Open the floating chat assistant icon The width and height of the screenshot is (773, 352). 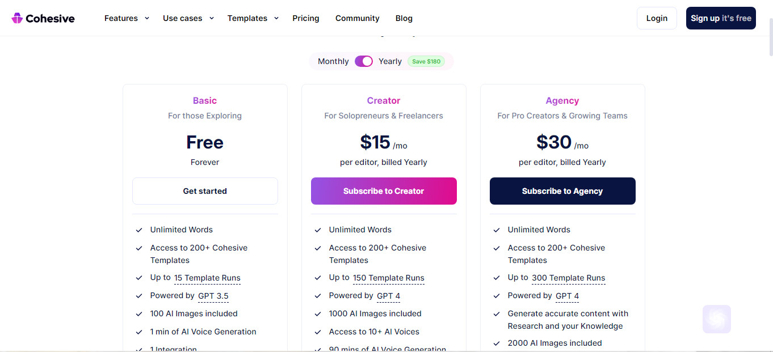[x=717, y=319]
